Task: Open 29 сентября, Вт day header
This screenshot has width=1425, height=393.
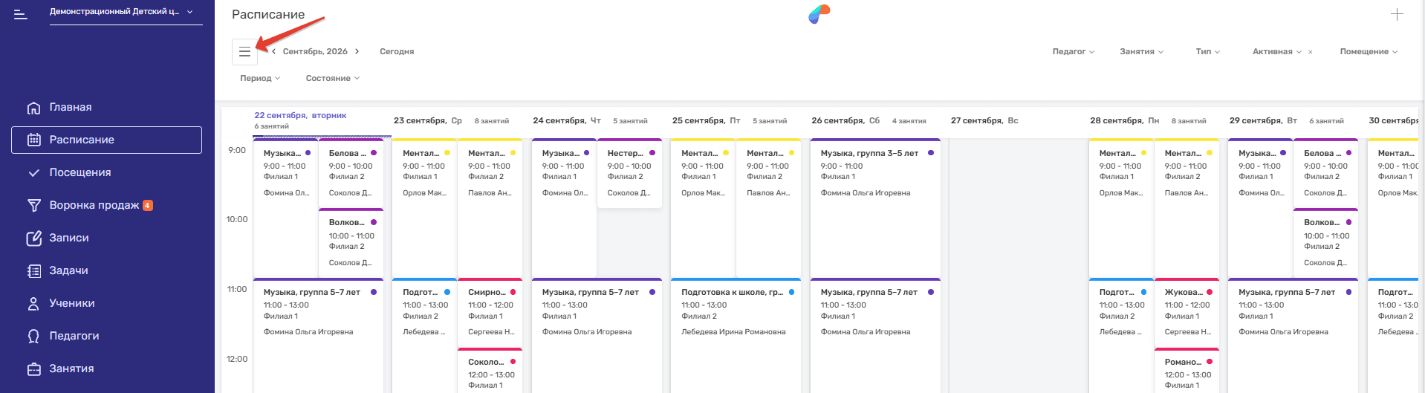Action: [x=1263, y=120]
